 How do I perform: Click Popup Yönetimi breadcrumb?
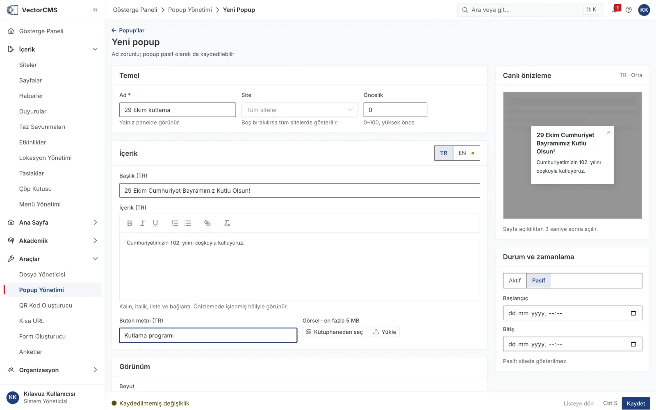[190, 10]
